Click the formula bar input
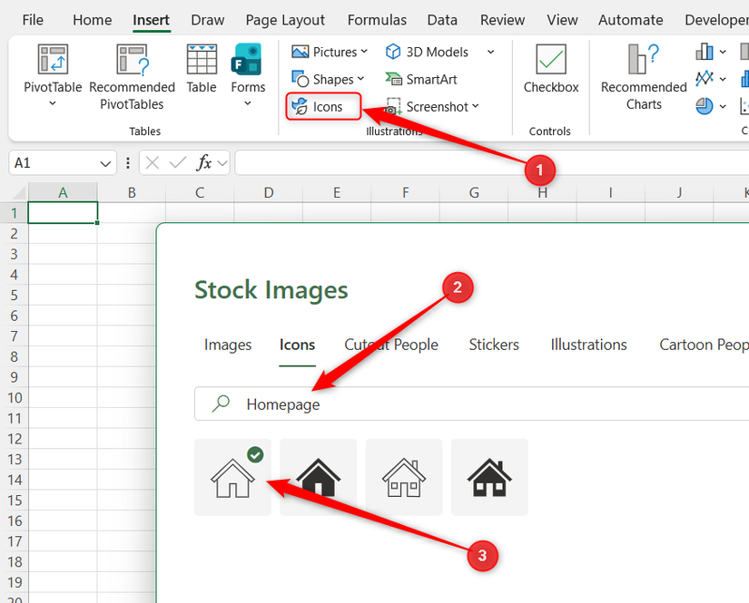 (x=492, y=163)
